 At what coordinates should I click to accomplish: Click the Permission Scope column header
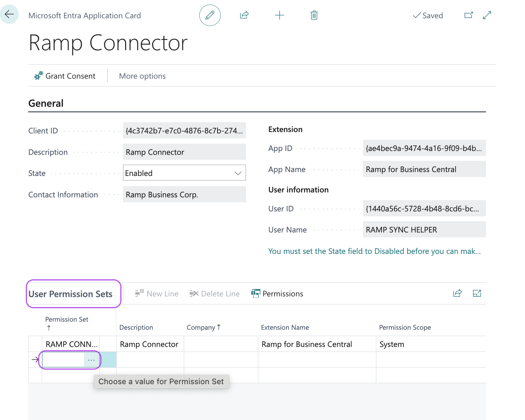click(405, 327)
